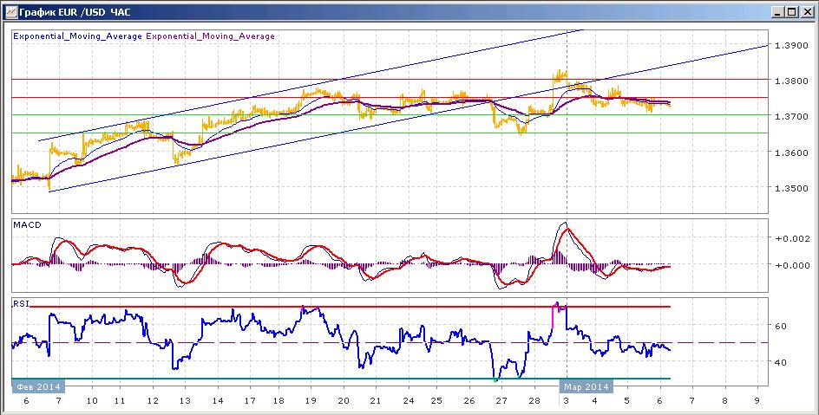Click date 27 on the time axis
Viewport: 819px width, 415px height.
pyautogui.click(x=501, y=401)
